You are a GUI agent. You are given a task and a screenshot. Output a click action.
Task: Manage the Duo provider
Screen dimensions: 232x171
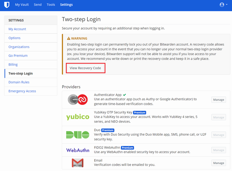(218, 135)
